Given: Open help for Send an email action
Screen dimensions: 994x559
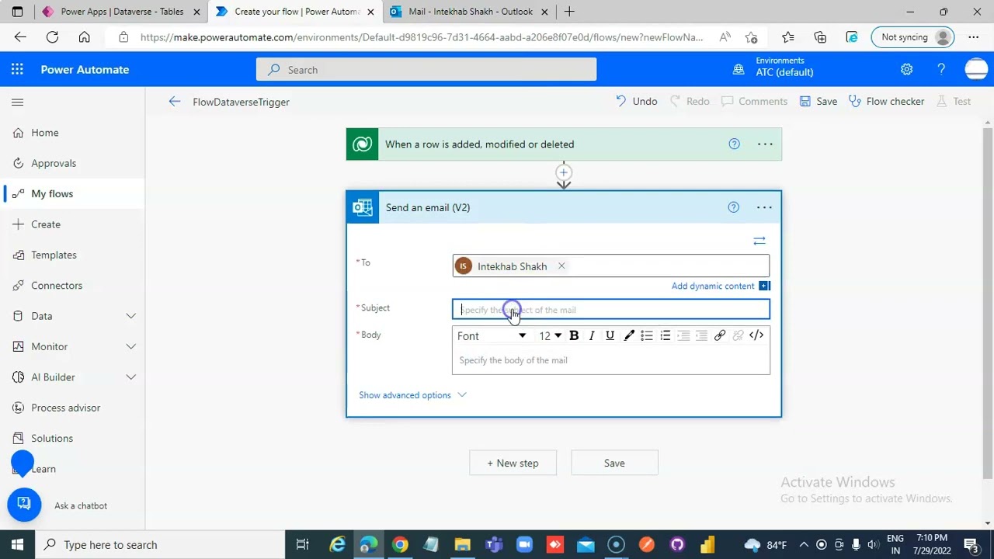Looking at the screenshot, I should [x=733, y=207].
